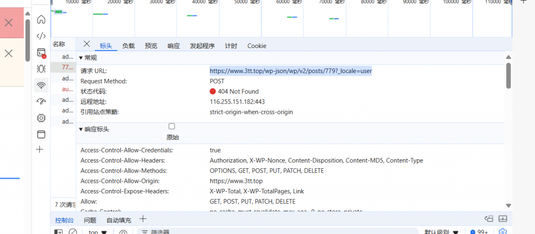
Task: Open the 自动填充 autofill drawer tab
Action: click(119, 220)
